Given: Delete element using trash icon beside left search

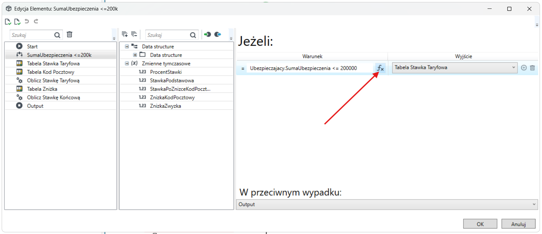Looking at the screenshot, I should 69,35.
